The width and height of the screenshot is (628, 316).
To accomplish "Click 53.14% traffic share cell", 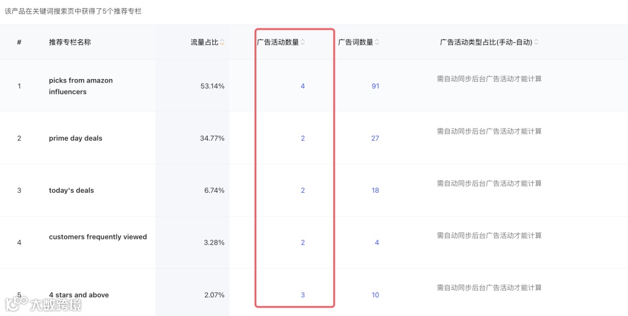I will (212, 86).
